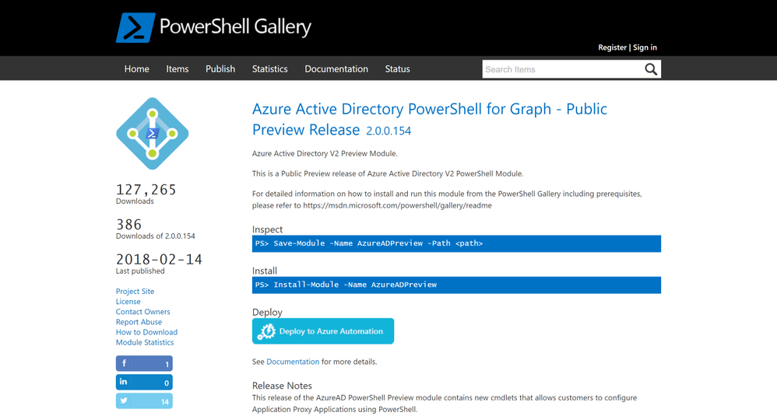This screenshot has width=777, height=416.
Task: View the Statistics page
Action: 269,68
